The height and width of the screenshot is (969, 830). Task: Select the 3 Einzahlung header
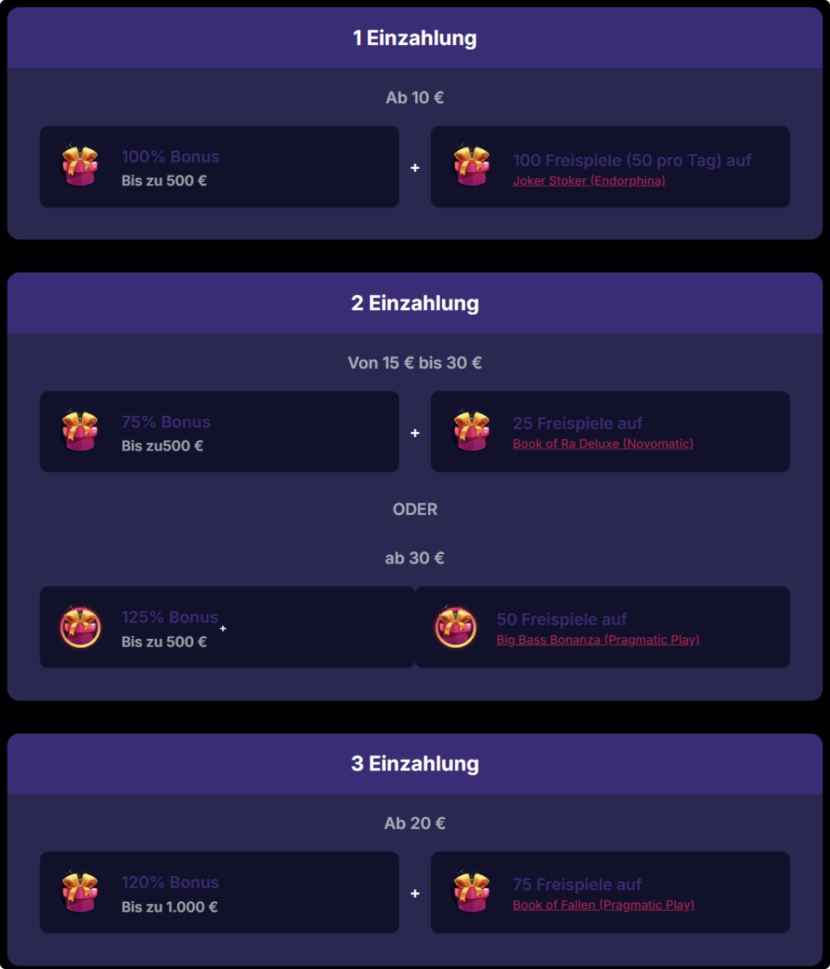(x=415, y=763)
